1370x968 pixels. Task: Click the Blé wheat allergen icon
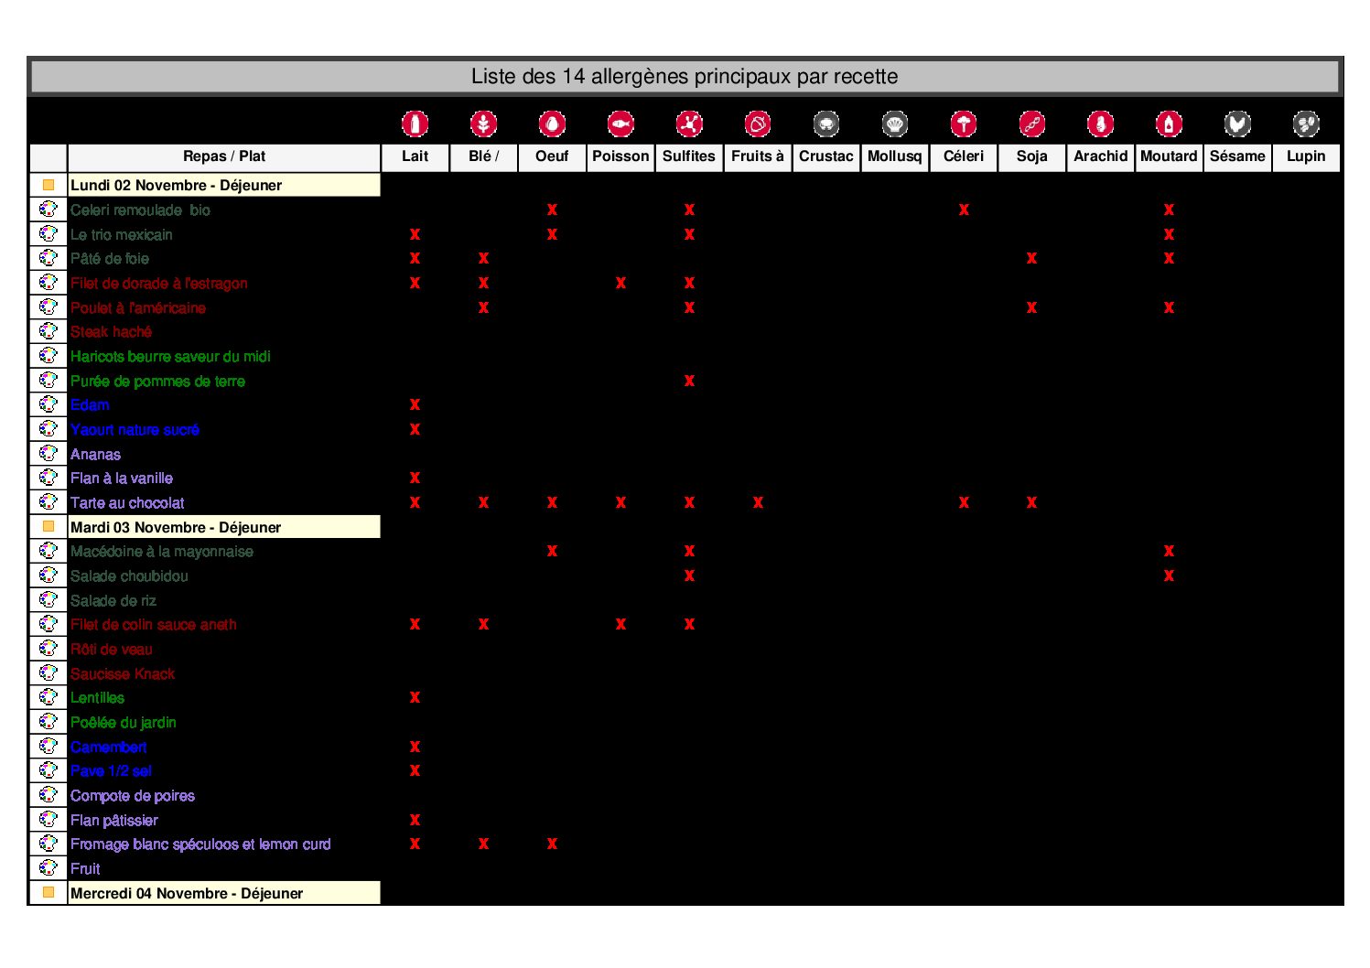point(483,124)
